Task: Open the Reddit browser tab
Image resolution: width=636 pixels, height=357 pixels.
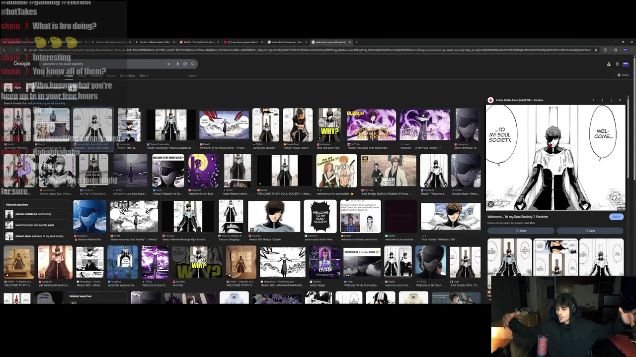Action: click(198, 42)
